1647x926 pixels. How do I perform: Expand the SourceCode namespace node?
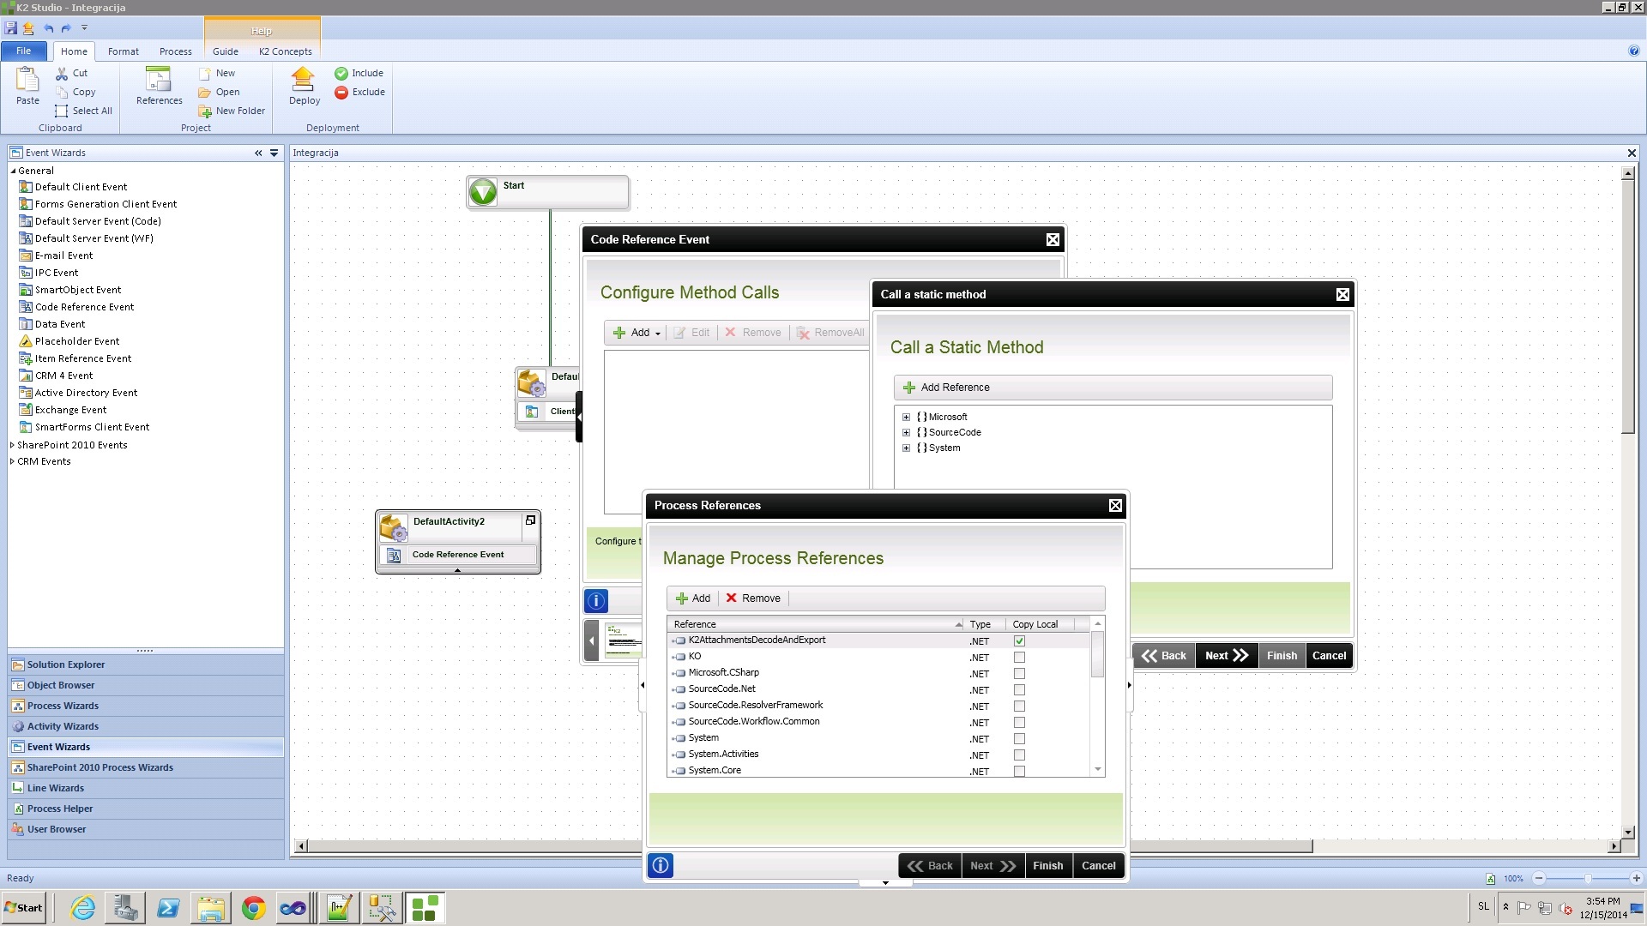coord(906,433)
